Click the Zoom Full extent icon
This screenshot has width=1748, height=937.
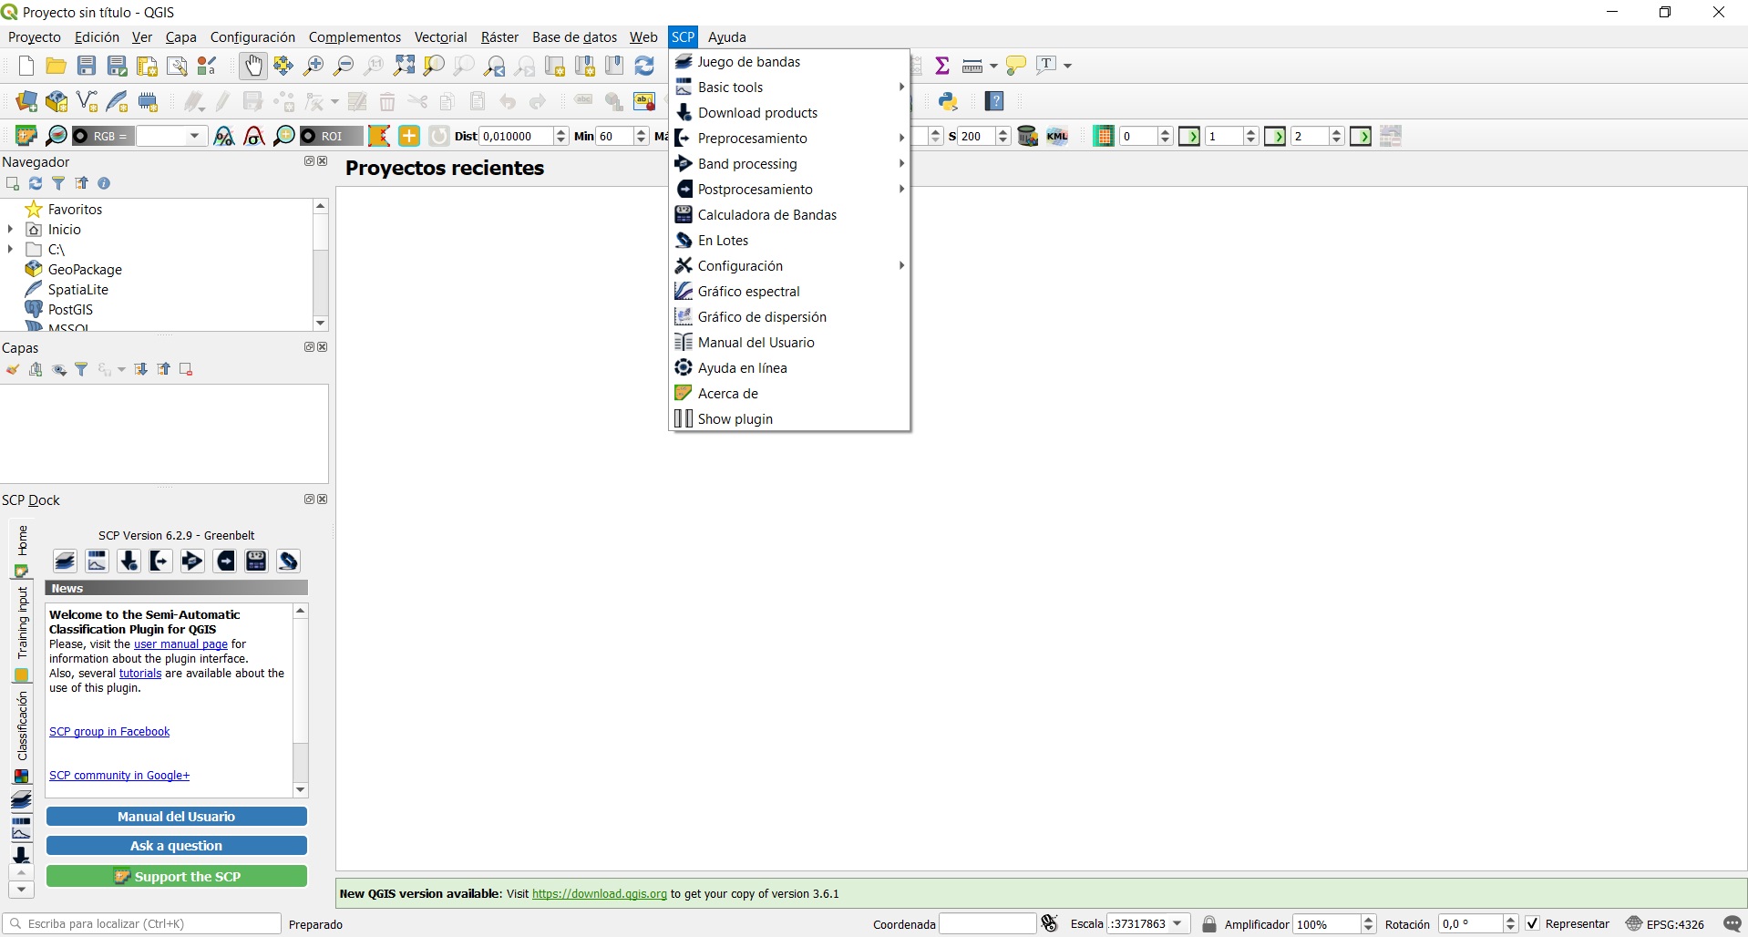404,66
